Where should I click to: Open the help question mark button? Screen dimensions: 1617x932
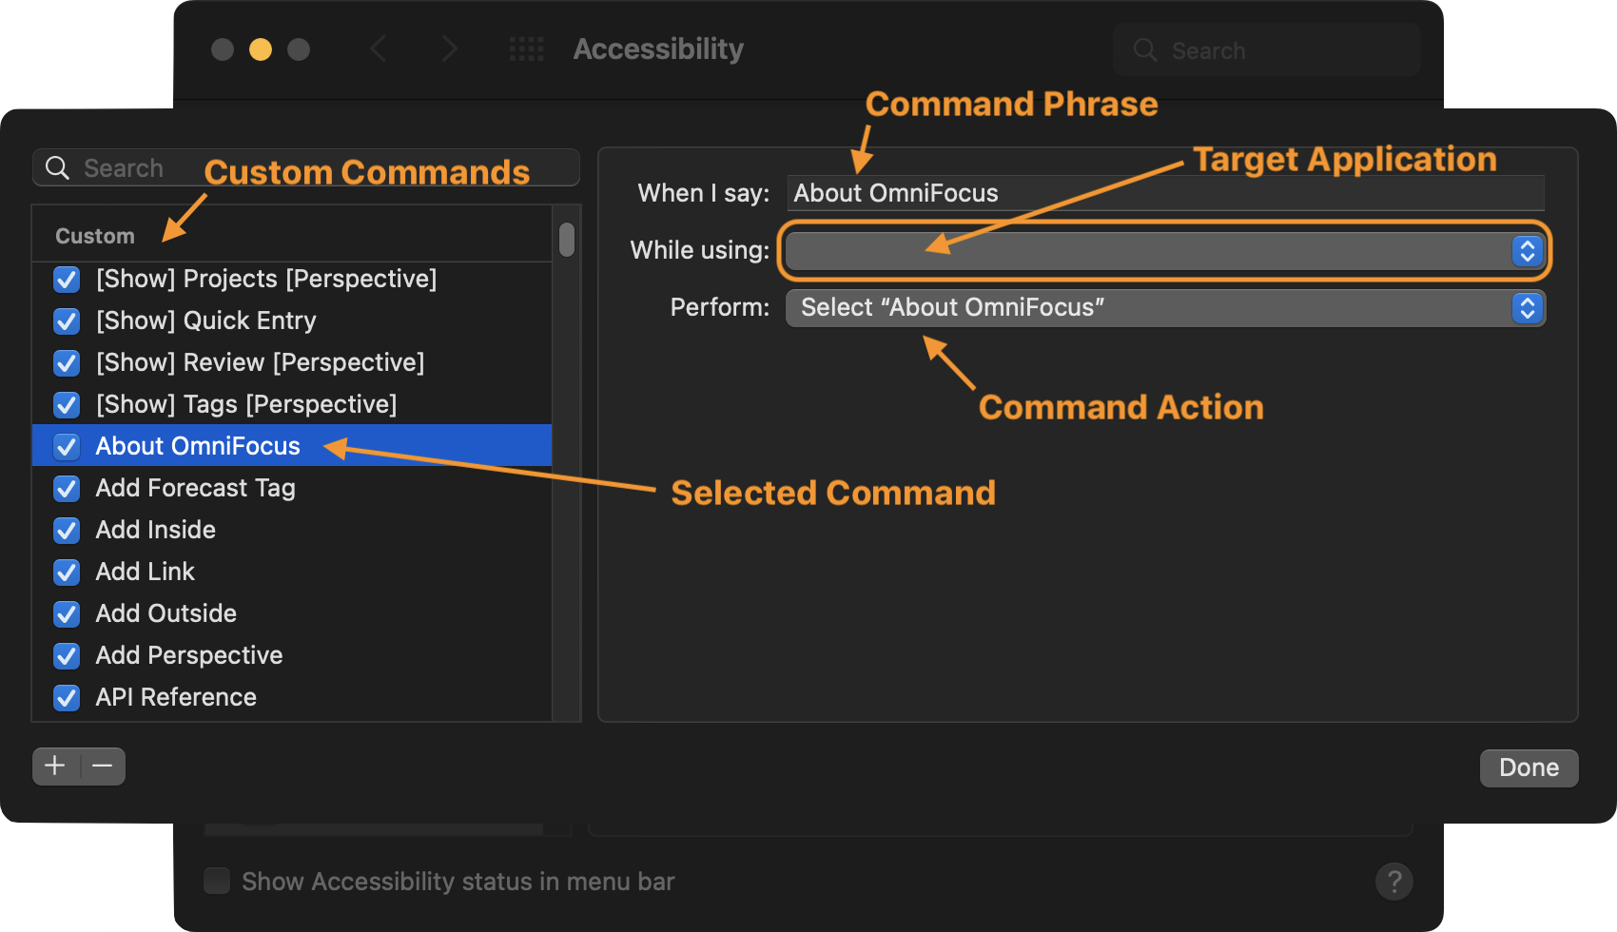pyautogui.click(x=1393, y=882)
